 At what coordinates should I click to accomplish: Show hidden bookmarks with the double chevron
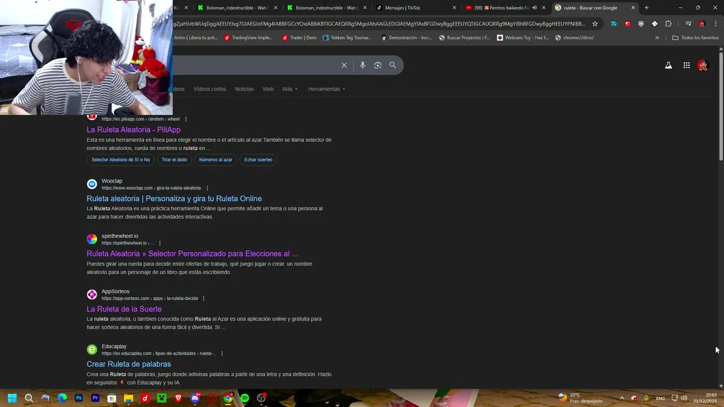(657, 38)
